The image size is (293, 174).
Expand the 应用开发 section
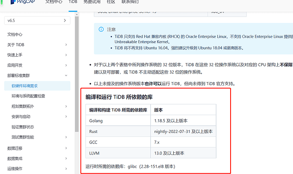(66, 65)
